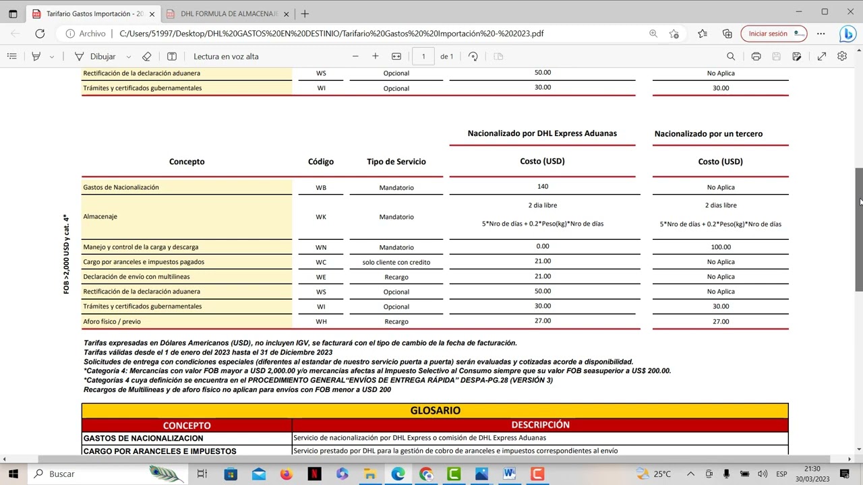
Task: Click 'solo cliente con credito' cell
Action: (x=396, y=262)
